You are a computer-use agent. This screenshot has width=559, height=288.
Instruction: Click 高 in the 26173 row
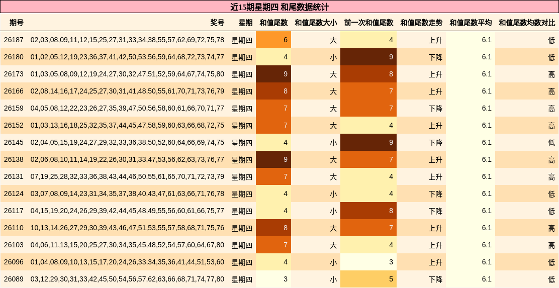tap(551, 74)
